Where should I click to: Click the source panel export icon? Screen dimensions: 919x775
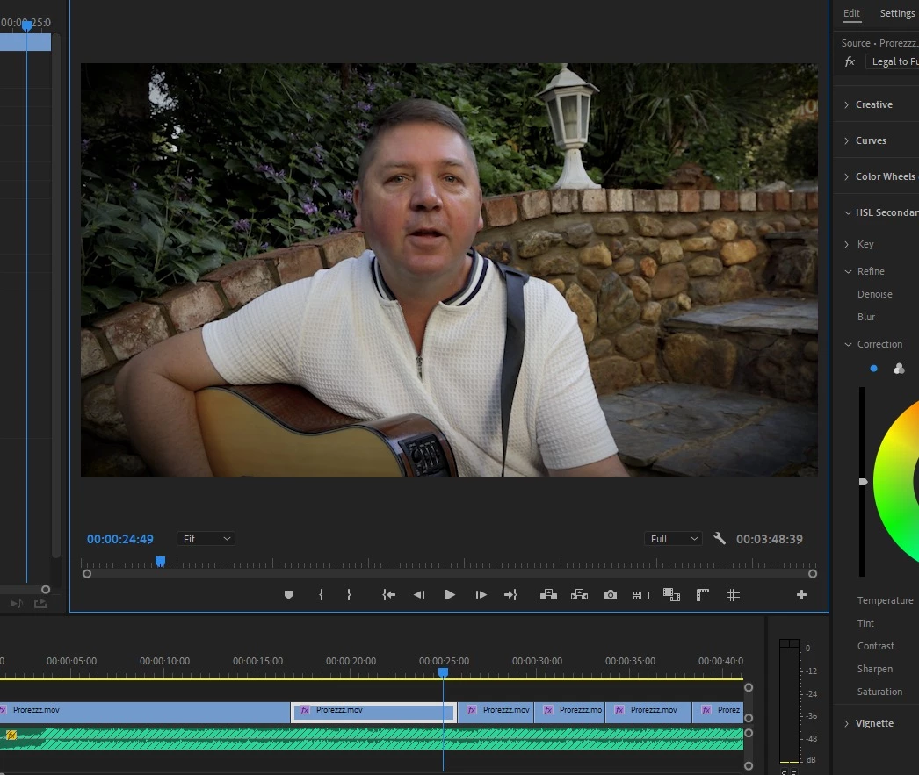[x=40, y=604]
